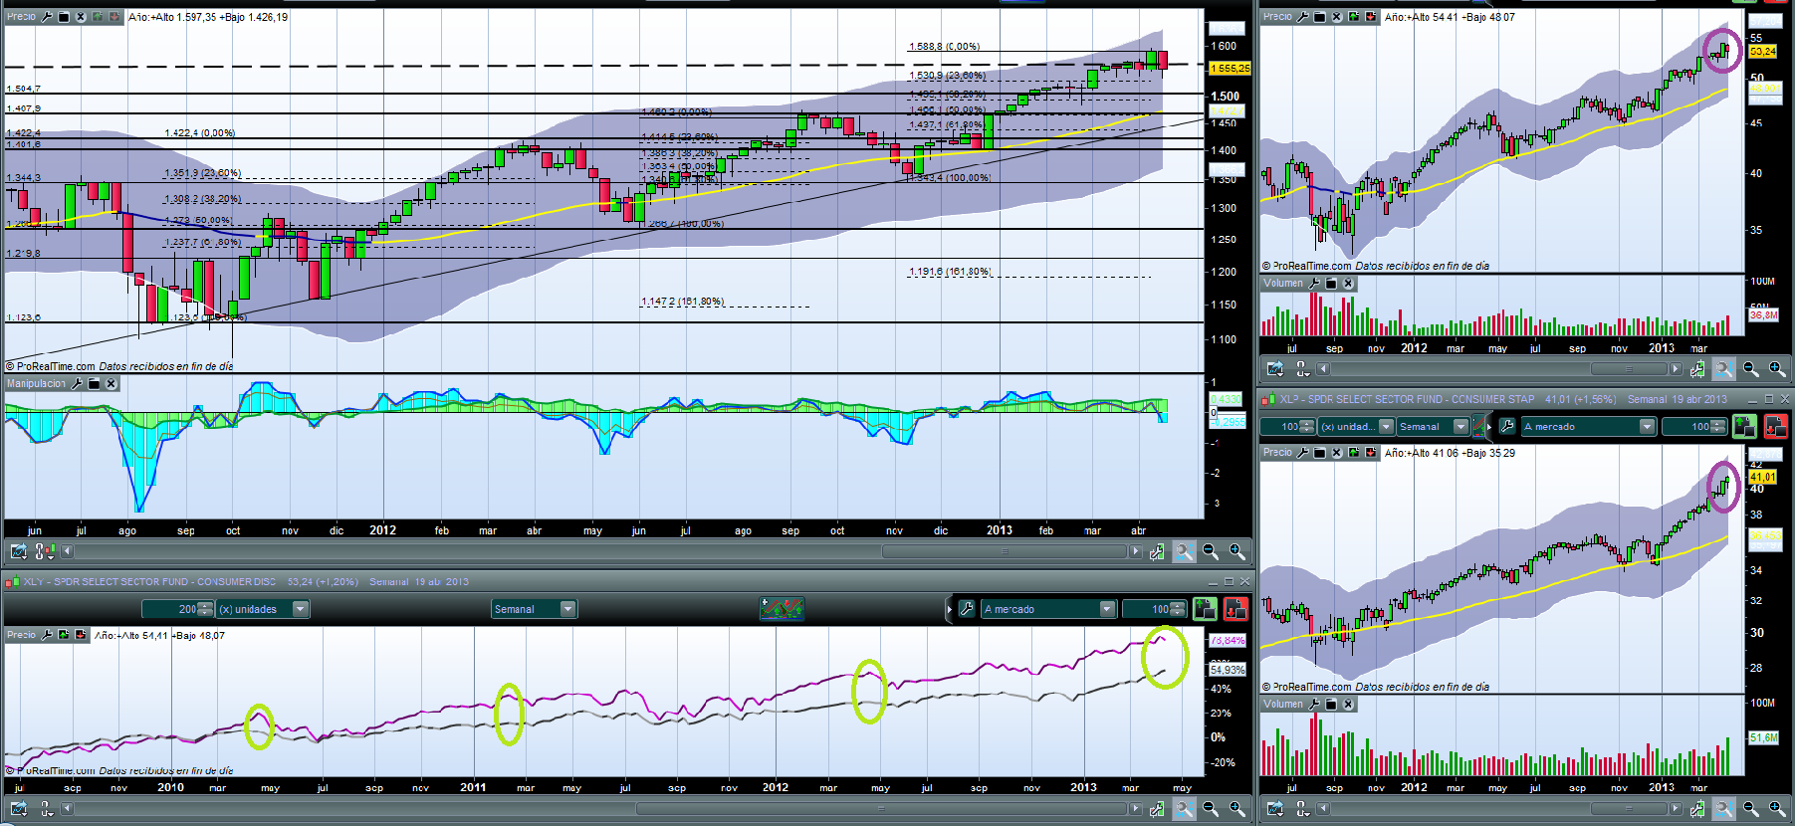The height and width of the screenshot is (826, 1795).
Task: Open indicator chart icon in XLY toolbar
Action: pos(782,609)
